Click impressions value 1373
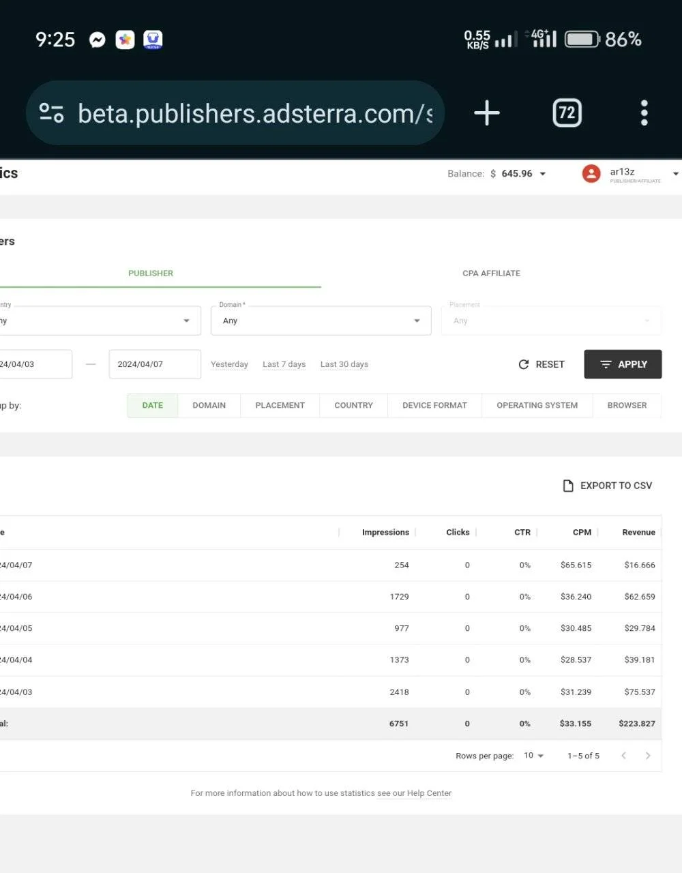 tap(399, 660)
